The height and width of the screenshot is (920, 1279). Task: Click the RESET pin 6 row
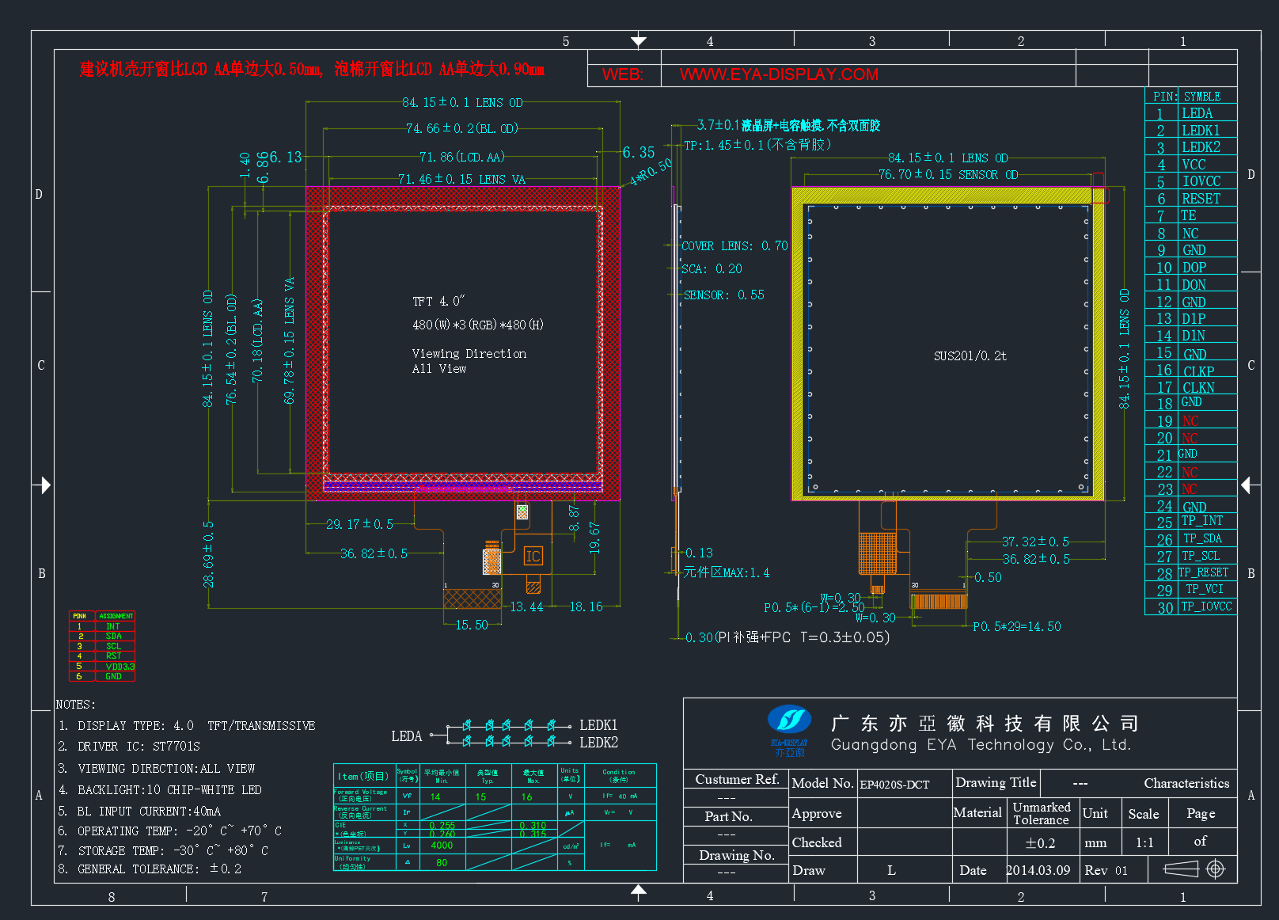point(1190,199)
